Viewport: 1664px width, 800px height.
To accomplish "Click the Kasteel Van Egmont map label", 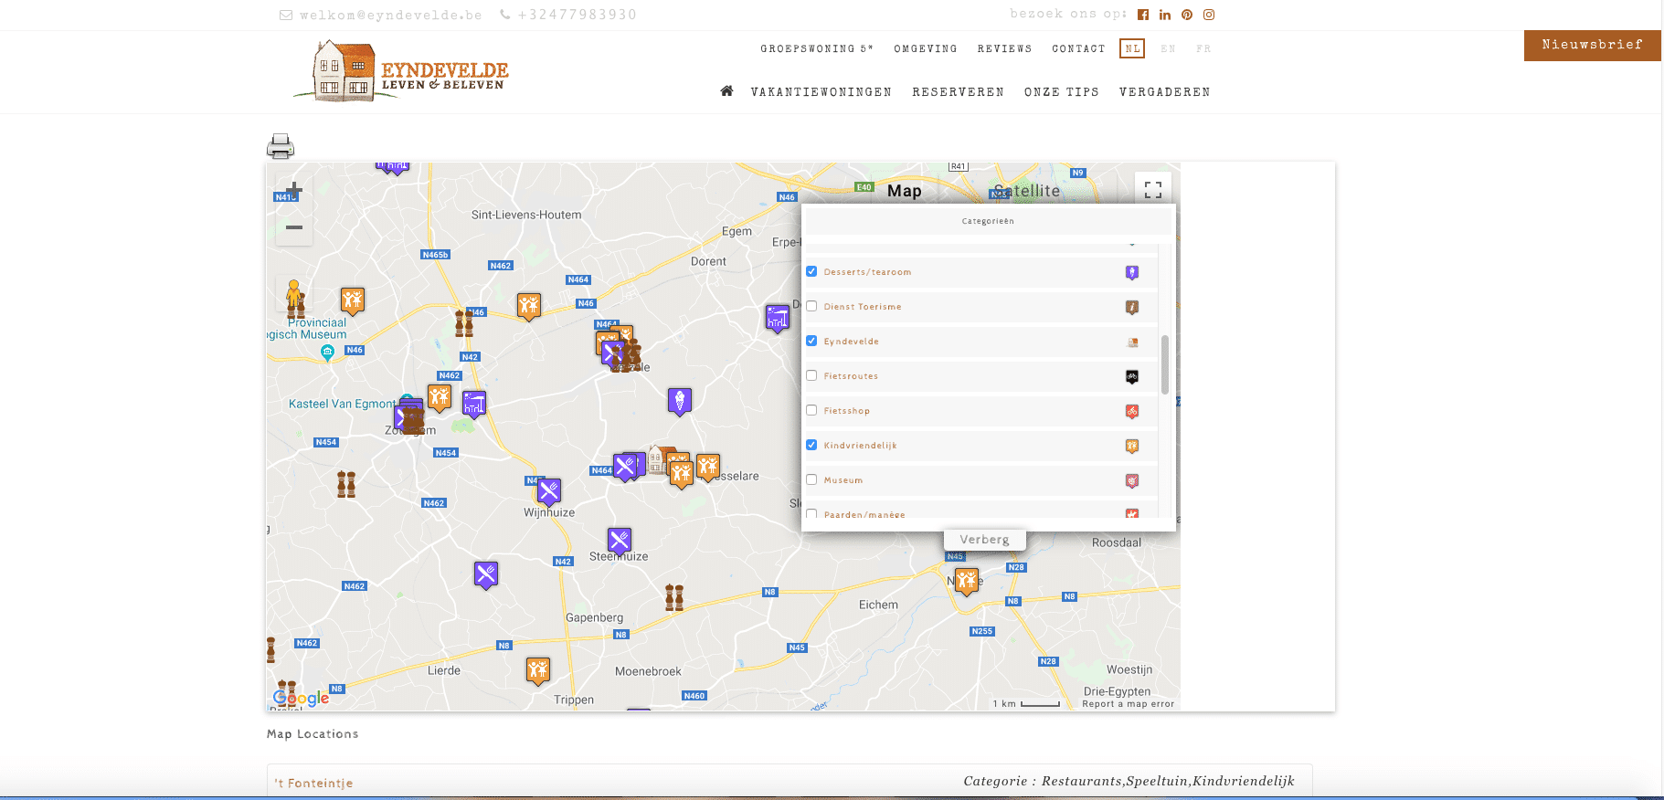I will [x=342, y=404].
